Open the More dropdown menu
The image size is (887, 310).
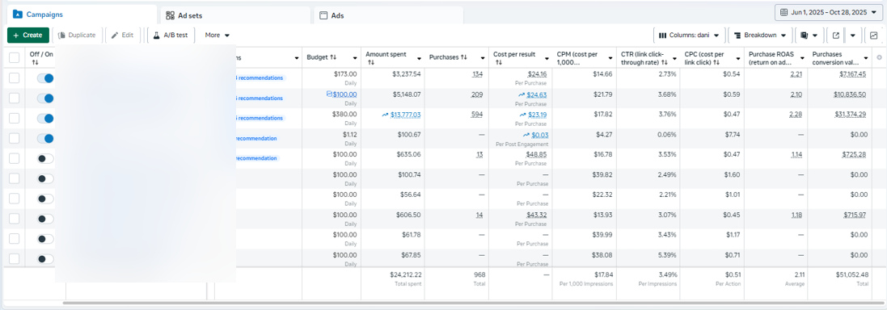pyautogui.click(x=218, y=35)
